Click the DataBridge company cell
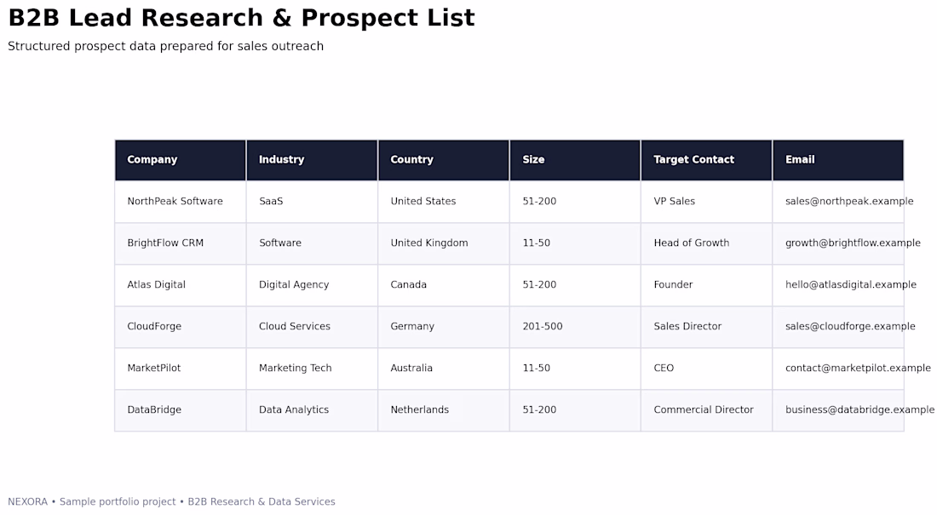This screenshot has width=937, height=515. tap(181, 410)
